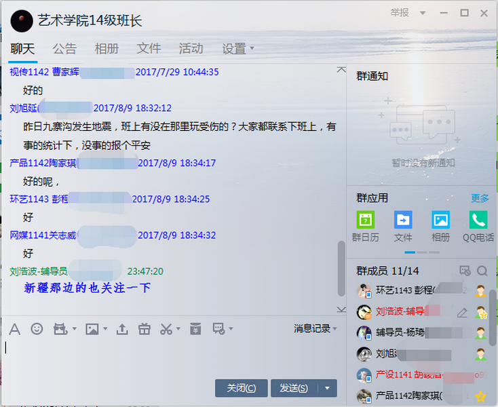
Task: Switch to the 相册 tab
Action: [x=107, y=49]
